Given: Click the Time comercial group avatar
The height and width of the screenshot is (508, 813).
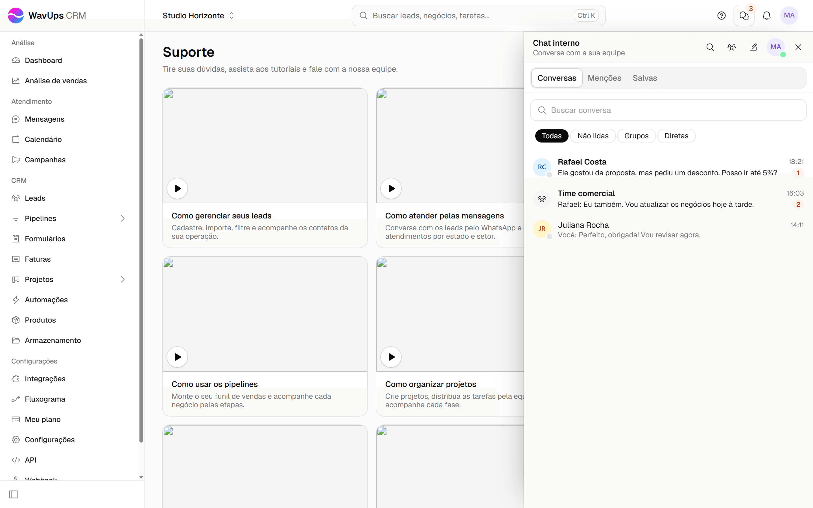Looking at the screenshot, I should [542, 199].
